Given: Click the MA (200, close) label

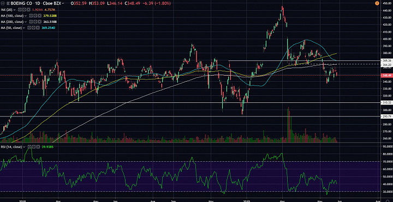Looking at the screenshot, I should pyautogui.click(x=12, y=22).
